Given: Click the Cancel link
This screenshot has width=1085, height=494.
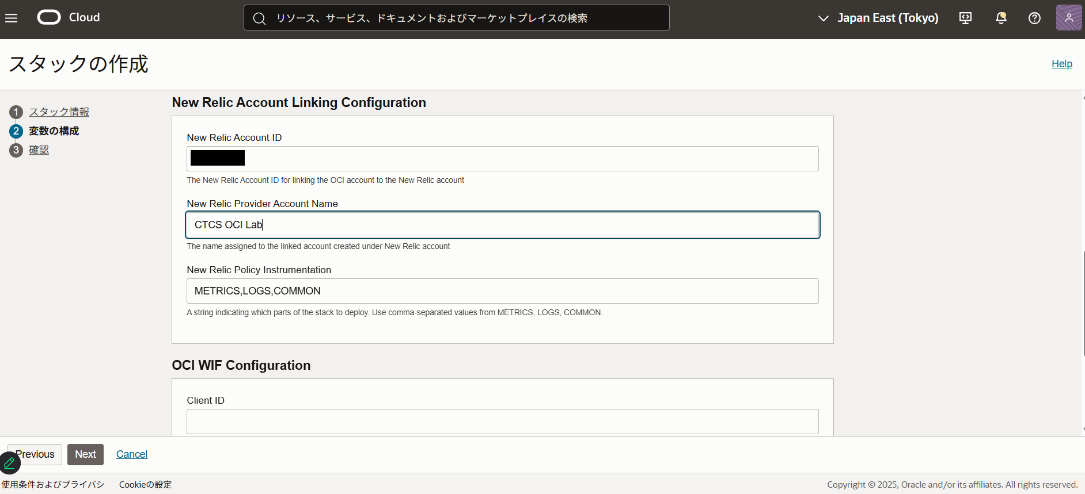Looking at the screenshot, I should pos(132,454).
